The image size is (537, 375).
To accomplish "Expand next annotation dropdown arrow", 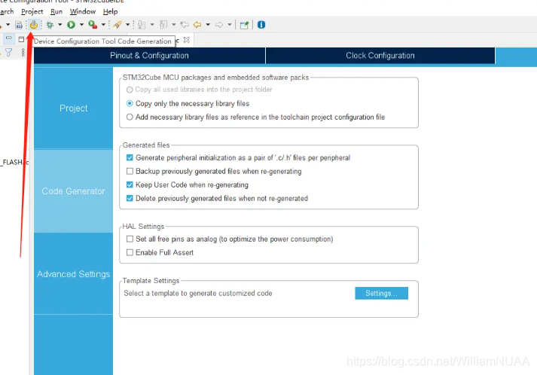I will [x=152, y=25].
